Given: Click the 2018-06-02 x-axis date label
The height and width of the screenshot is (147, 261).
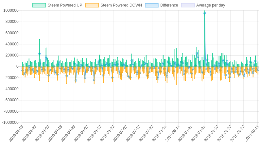Looking at the screenshot, I should (81, 134).
